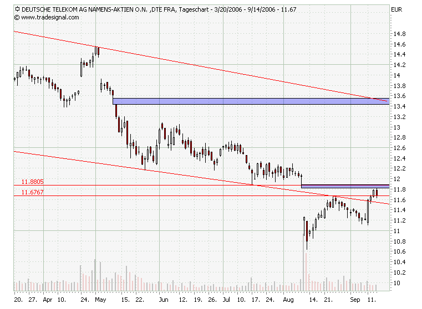
Task: Click the 11. date label on the axis
Action: pyautogui.click(x=372, y=300)
